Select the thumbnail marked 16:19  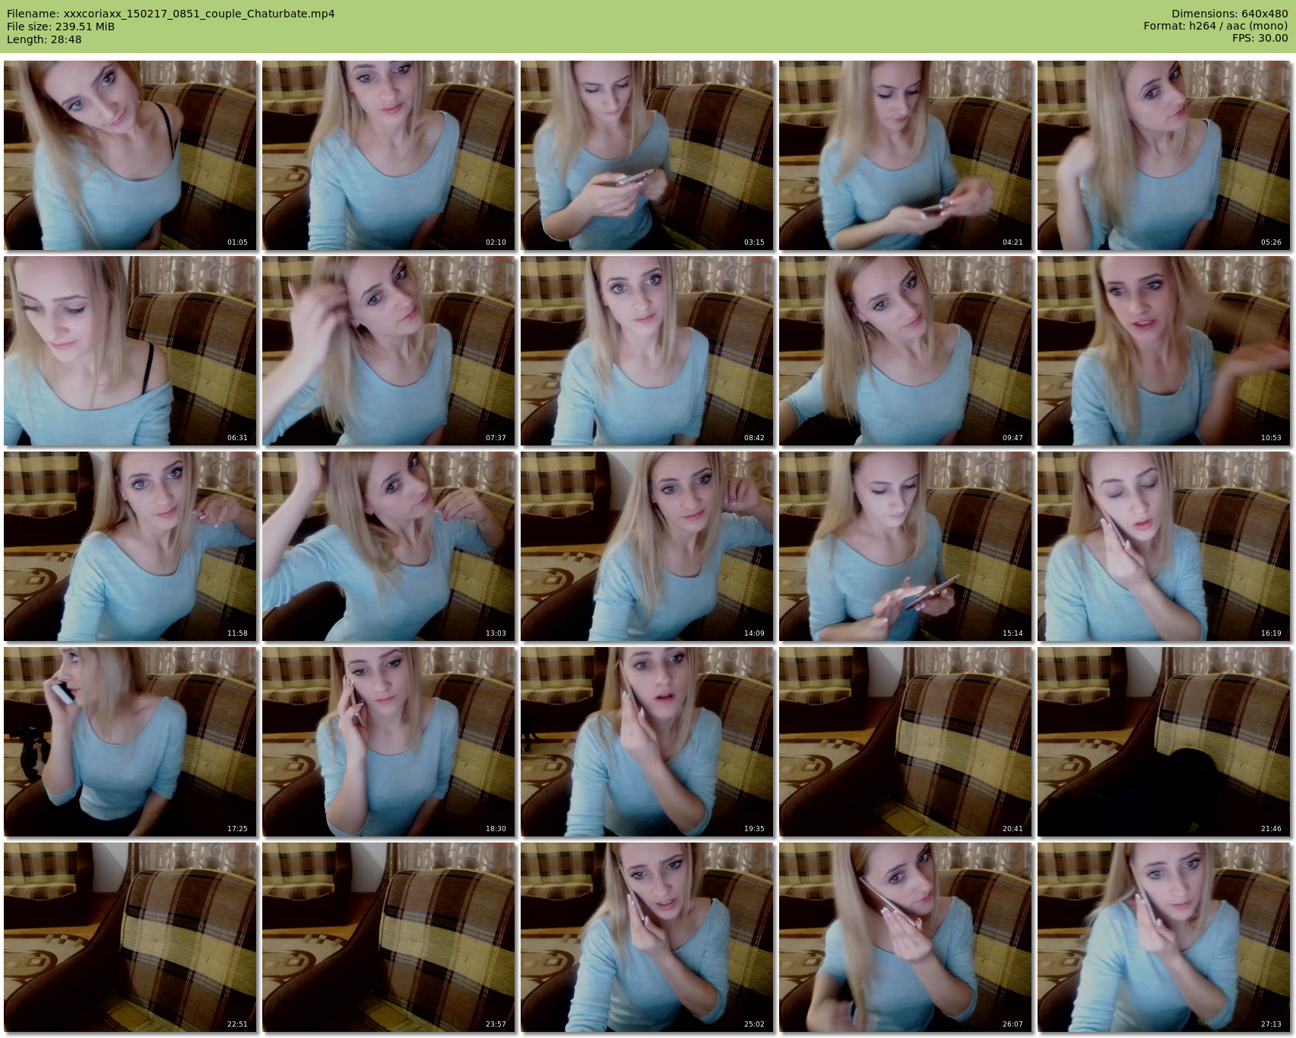(1163, 546)
